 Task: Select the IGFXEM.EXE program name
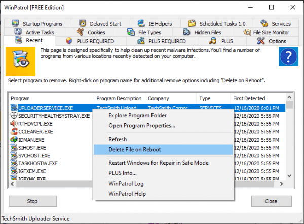pyautogui.click(x=32, y=171)
